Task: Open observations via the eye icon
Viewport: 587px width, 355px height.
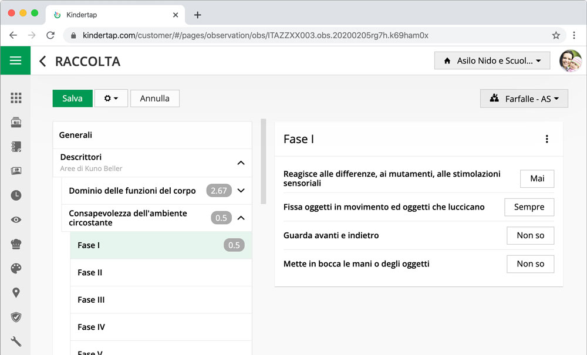Action: point(16,220)
